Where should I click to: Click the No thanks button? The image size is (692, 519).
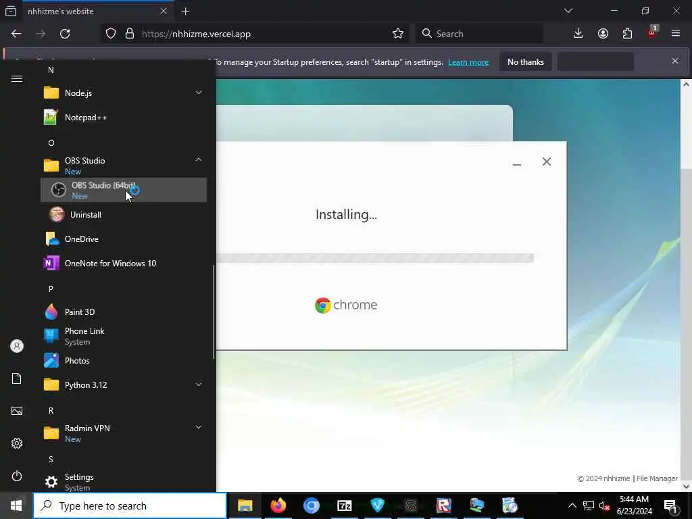(x=526, y=62)
